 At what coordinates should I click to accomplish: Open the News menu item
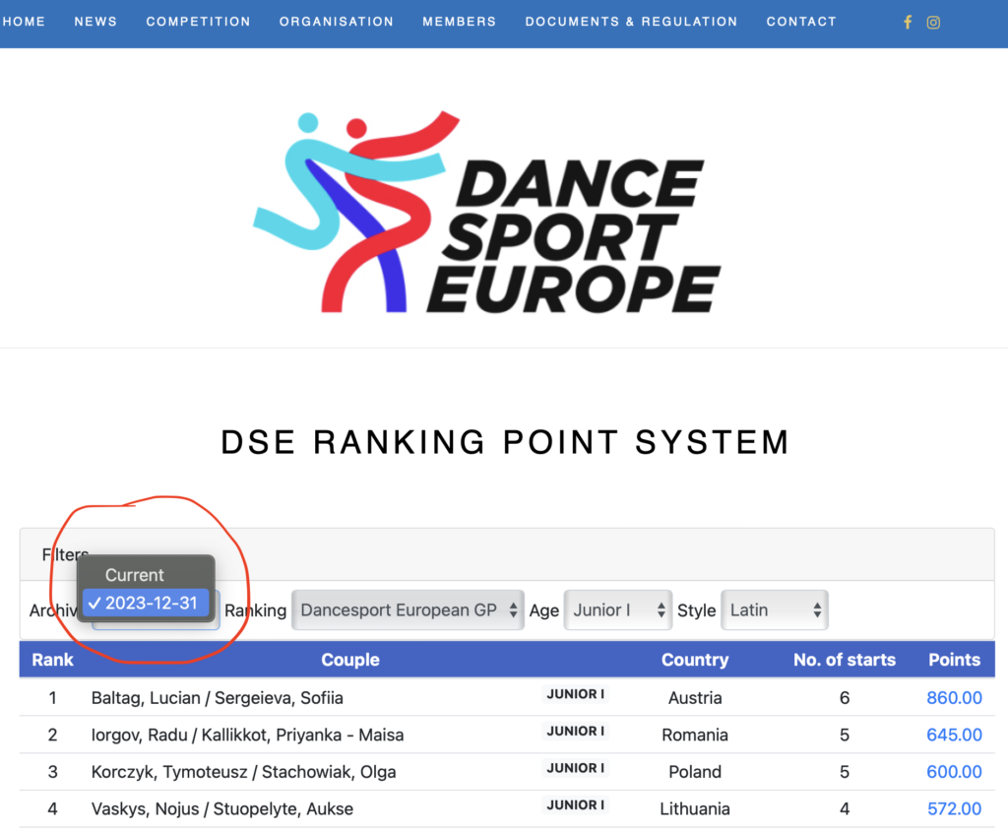point(95,22)
